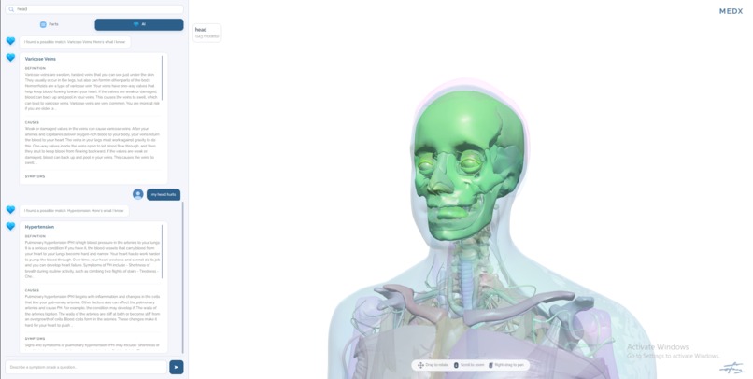Click the scrollbar inside the Hypertension card

coord(163,251)
